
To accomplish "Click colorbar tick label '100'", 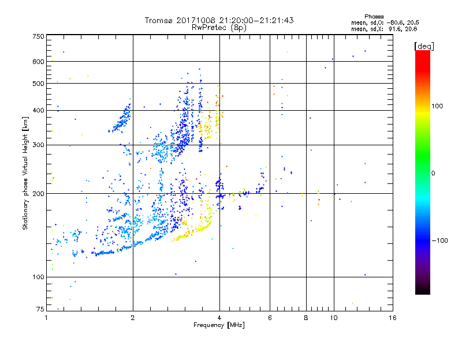I will [437, 106].
